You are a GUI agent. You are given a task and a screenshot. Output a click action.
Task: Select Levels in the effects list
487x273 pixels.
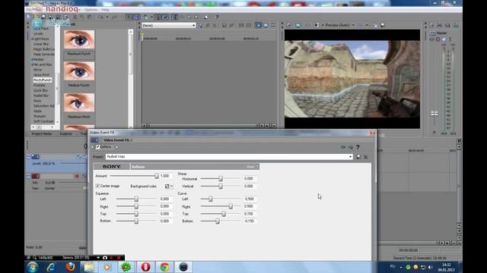point(38,33)
